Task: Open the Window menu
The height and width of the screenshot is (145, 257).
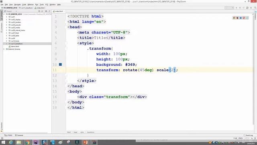Action: [x=53, y=4]
